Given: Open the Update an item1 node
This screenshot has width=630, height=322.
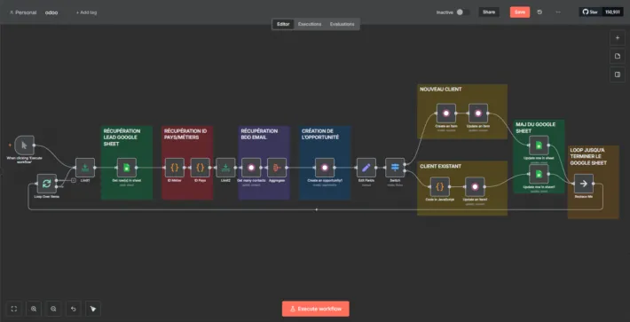Looking at the screenshot, I should [475, 186].
